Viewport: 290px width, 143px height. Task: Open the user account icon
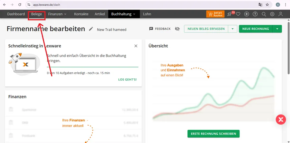click(x=280, y=14)
